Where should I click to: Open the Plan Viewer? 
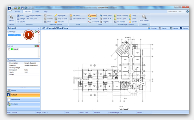144,18
